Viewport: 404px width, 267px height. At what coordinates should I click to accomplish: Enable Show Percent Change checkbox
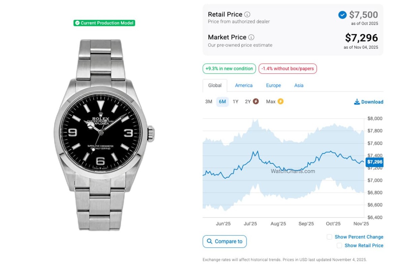(x=330, y=237)
